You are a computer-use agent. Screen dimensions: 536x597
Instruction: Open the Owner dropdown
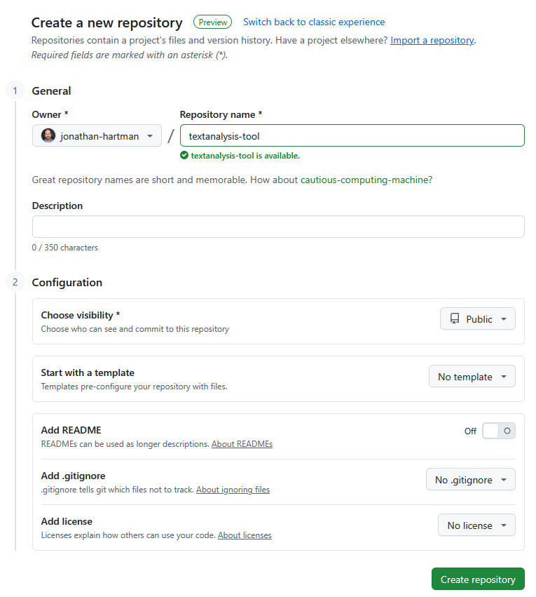click(x=97, y=135)
